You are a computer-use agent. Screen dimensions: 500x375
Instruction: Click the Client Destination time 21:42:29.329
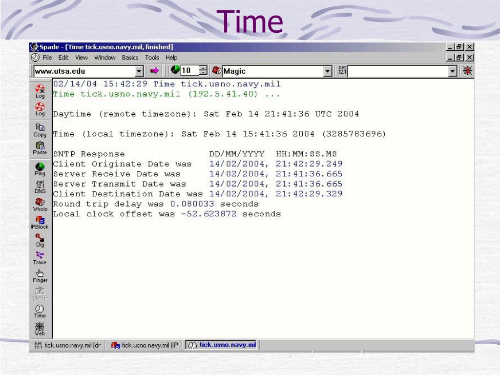click(309, 194)
